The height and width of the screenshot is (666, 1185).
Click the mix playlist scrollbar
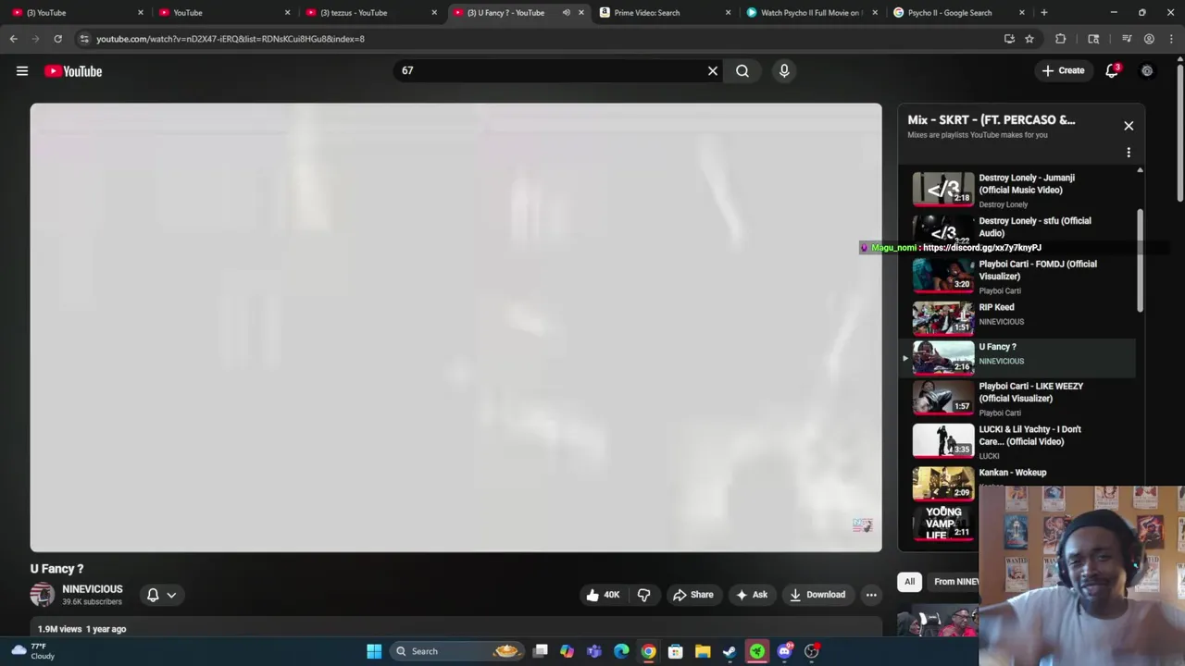point(1140,261)
